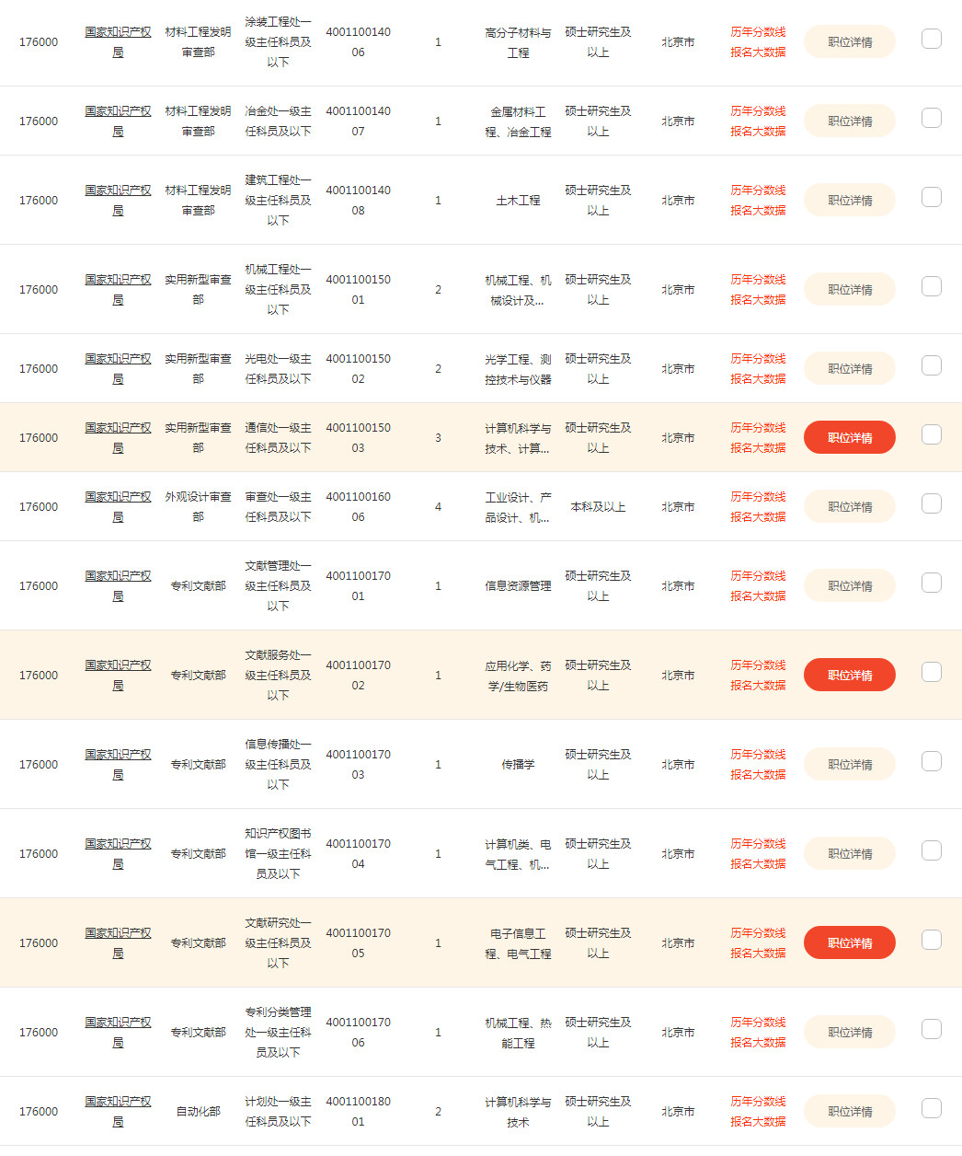The image size is (962, 1156).
Task: Select checkbox for 审查处 外观设计审查部 row
Action: 932,503
